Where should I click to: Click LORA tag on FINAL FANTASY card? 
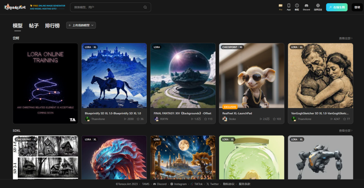pyautogui.click(x=157, y=47)
